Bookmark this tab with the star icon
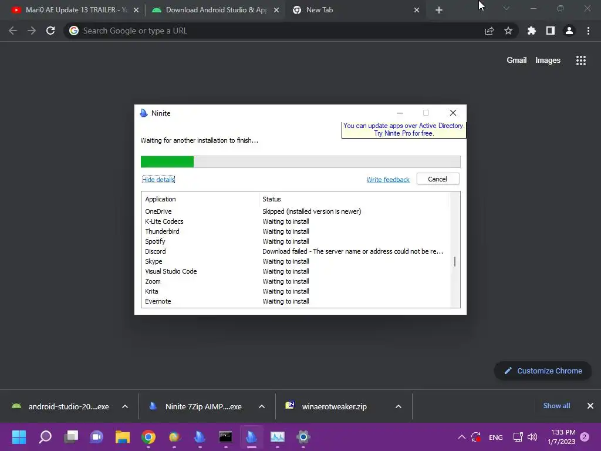This screenshot has width=601, height=451. 508,31
